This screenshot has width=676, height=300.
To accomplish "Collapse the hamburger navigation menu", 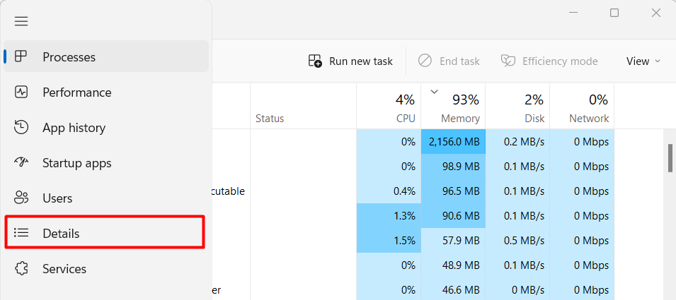I will pos(21,21).
